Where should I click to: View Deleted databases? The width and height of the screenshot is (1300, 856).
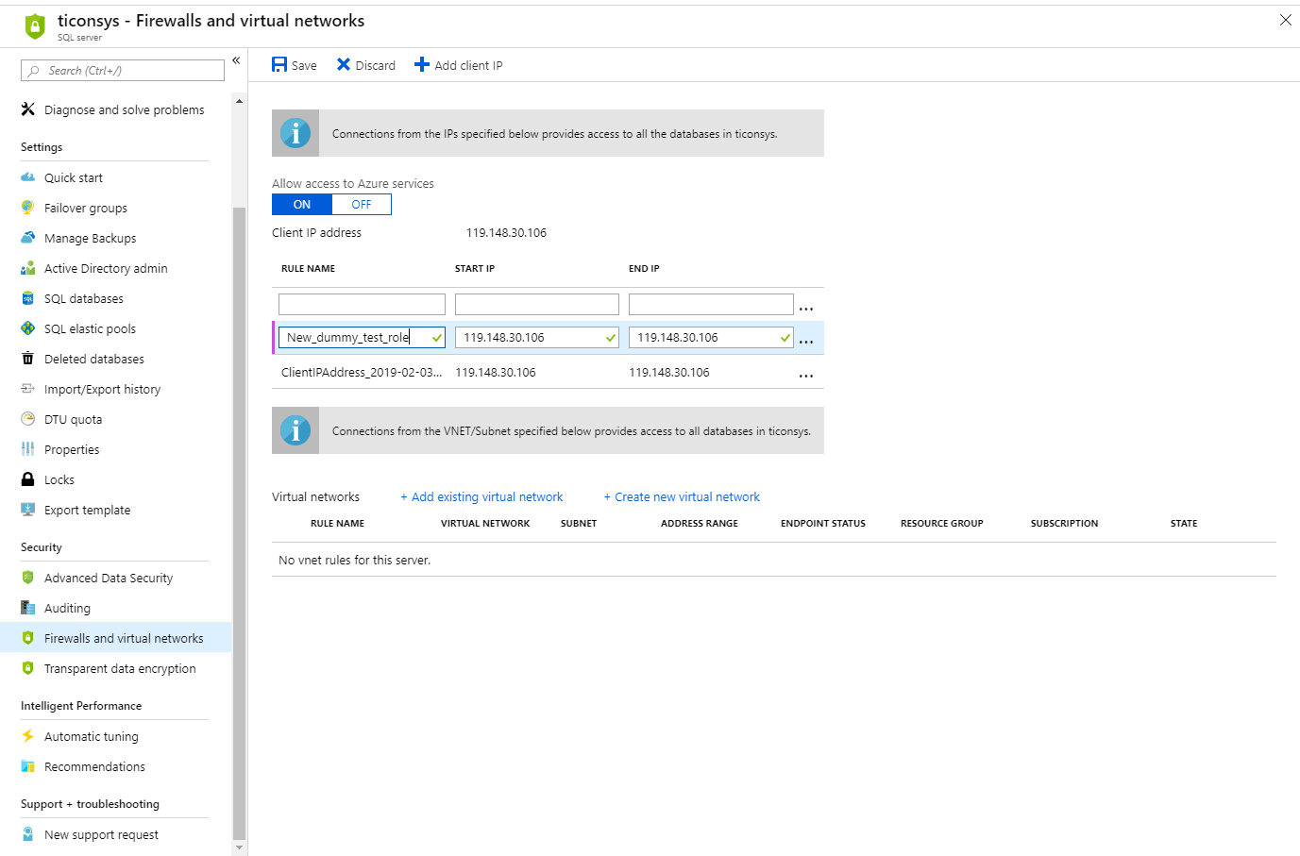click(x=93, y=359)
